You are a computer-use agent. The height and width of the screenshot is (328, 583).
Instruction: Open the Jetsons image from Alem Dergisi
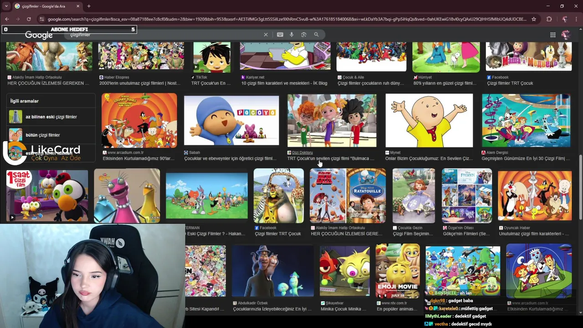point(526,120)
